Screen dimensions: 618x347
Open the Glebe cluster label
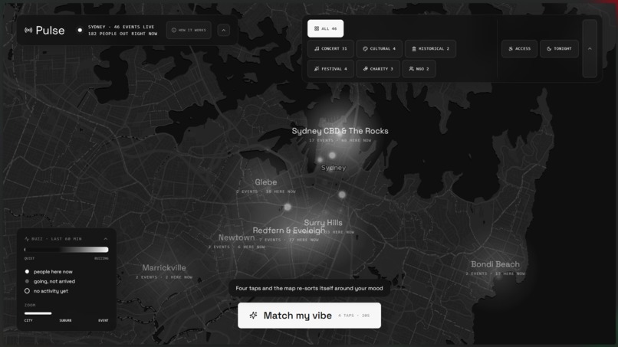click(x=265, y=182)
